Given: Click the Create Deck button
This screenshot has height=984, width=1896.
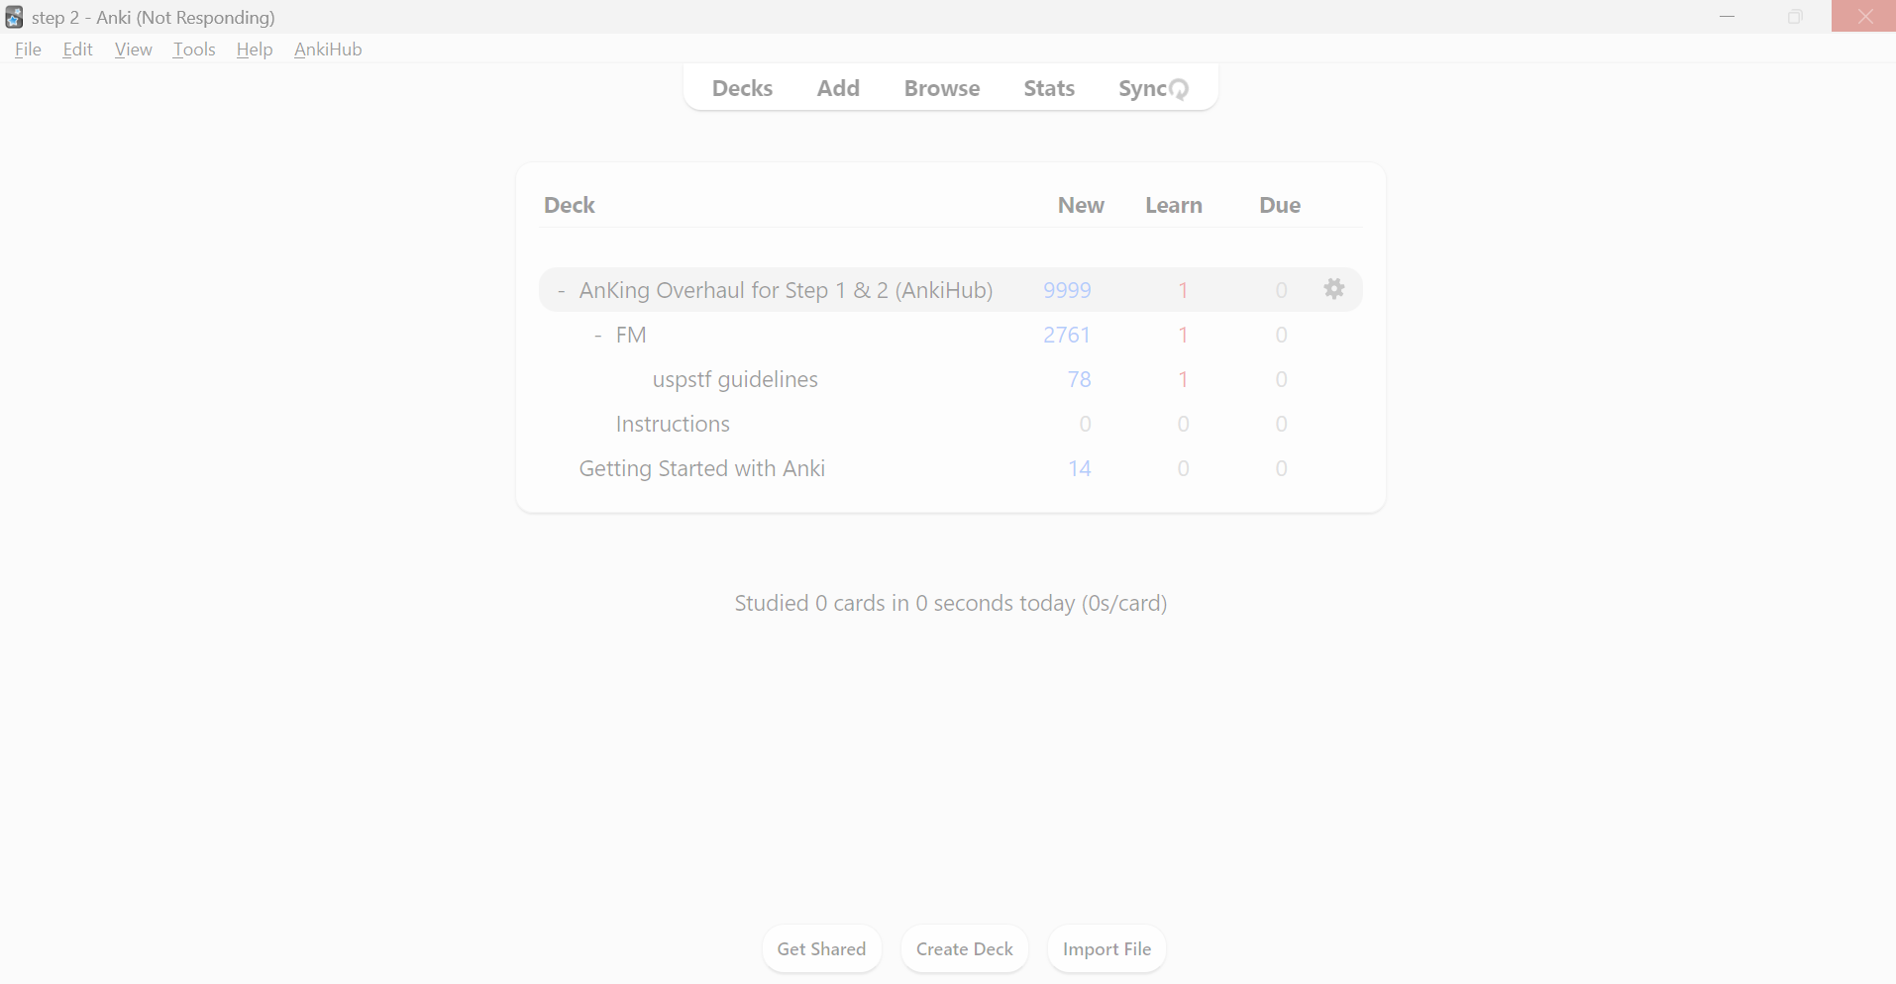Looking at the screenshot, I should tap(965, 948).
